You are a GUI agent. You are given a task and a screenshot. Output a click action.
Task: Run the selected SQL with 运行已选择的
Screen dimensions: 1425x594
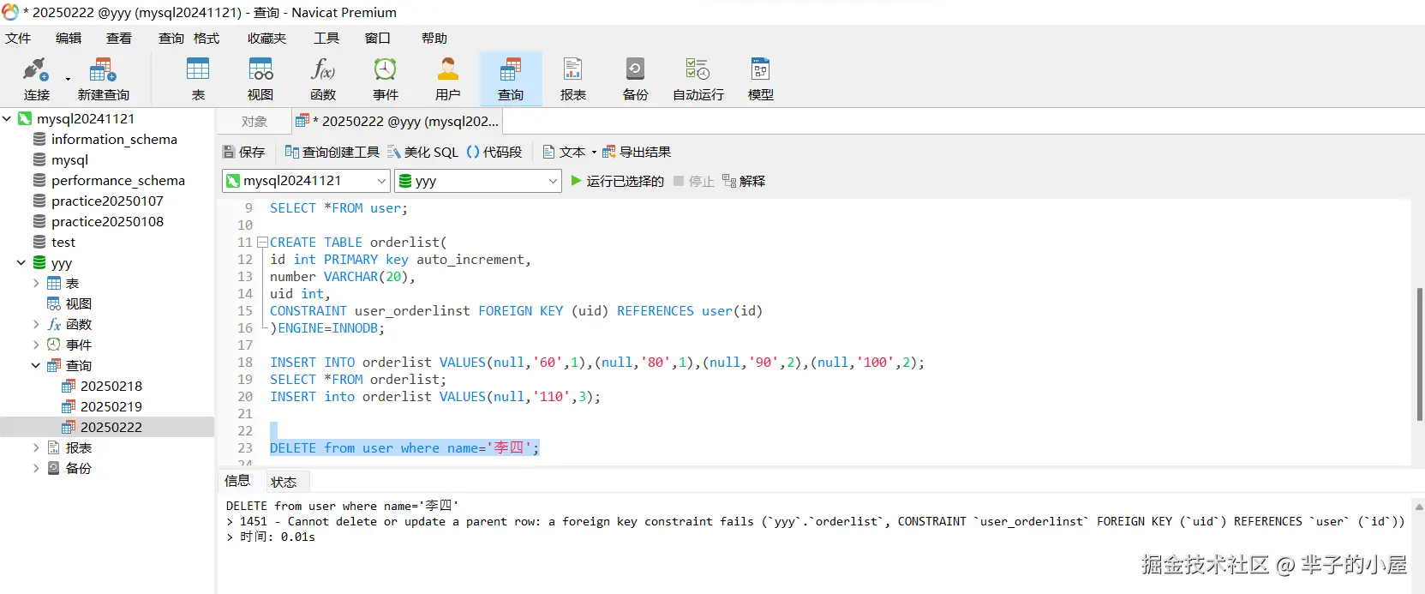(617, 181)
